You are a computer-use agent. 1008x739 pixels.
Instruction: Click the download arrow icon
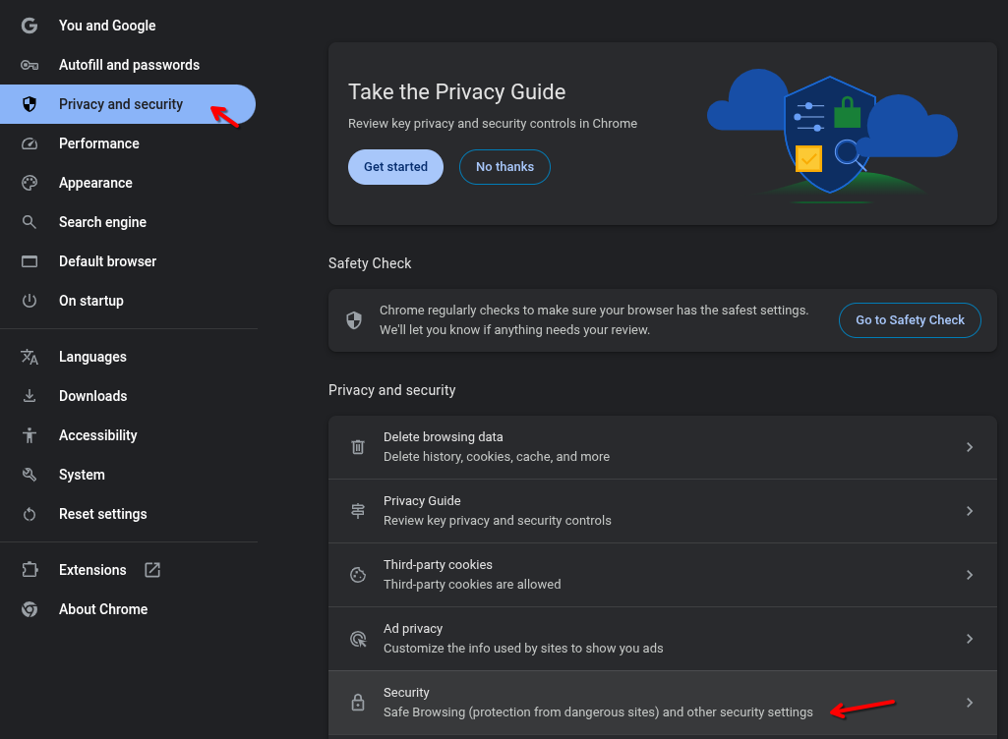[29, 396]
